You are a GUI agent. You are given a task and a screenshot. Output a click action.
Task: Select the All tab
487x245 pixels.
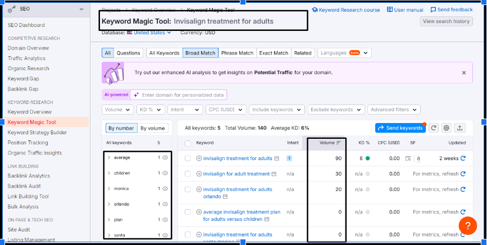107,53
